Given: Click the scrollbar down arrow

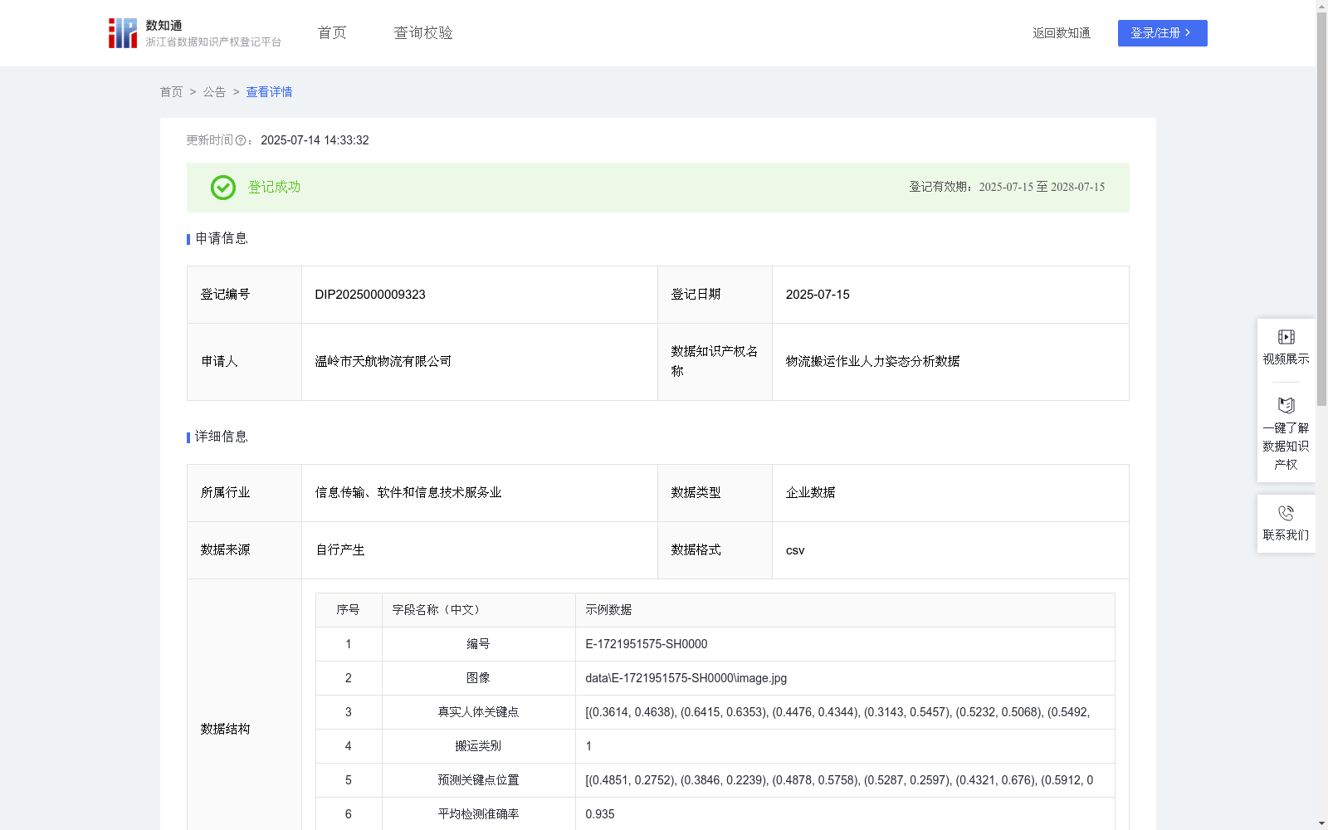Looking at the screenshot, I should pyautogui.click(x=1321, y=823).
